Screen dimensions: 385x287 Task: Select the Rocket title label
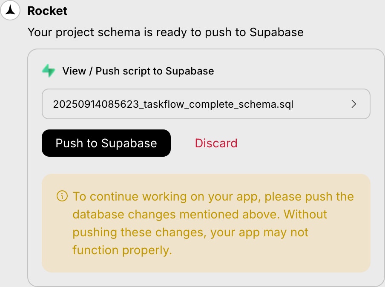pyautogui.click(x=47, y=11)
